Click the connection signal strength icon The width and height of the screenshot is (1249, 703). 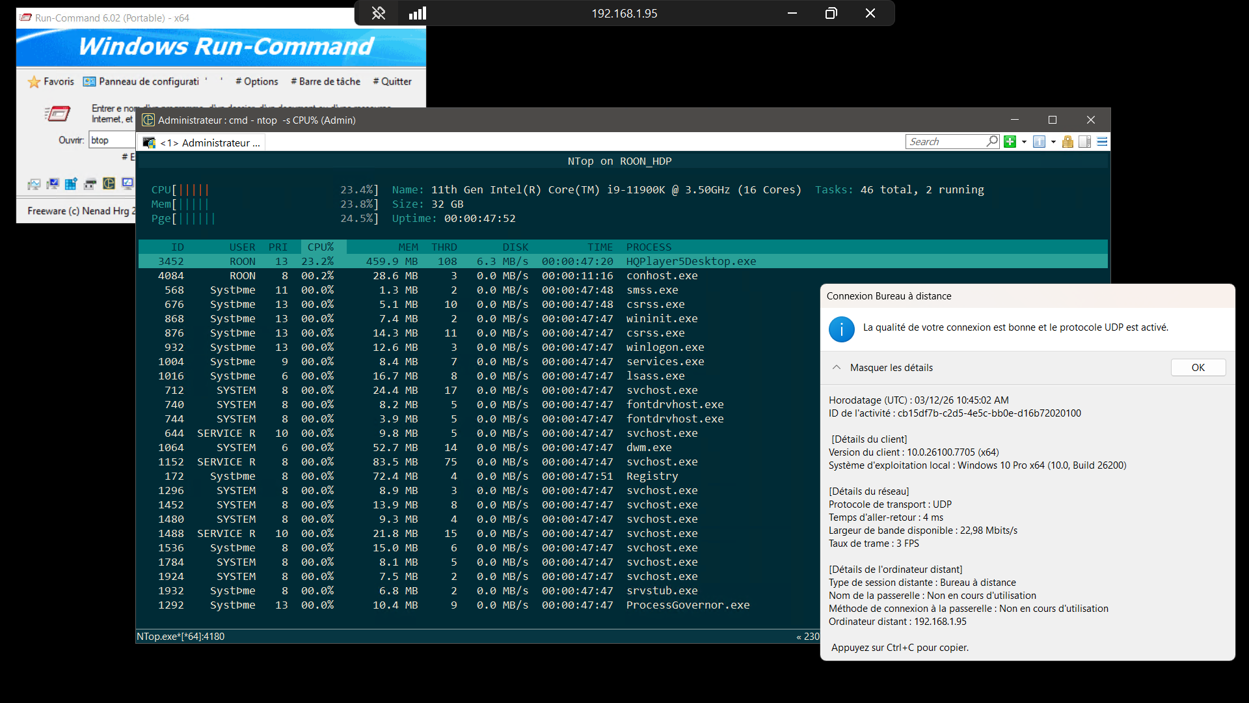pyautogui.click(x=417, y=13)
